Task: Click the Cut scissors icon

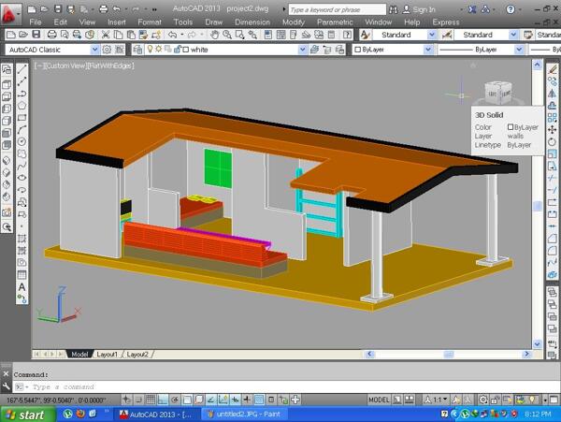Action: coord(106,35)
